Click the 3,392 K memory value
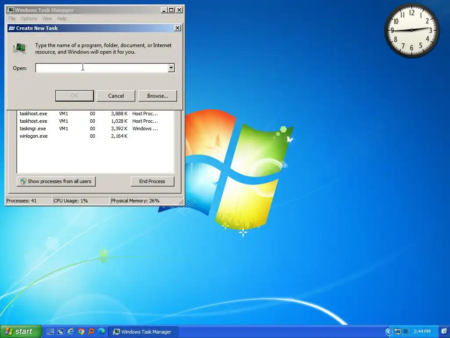The width and height of the screenshot is (450, 338). (x=119, y=129)
